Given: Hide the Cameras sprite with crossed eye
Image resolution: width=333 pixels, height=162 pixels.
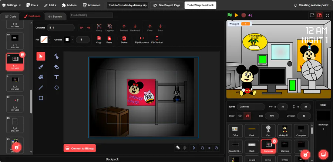Looking at the screenshot, I should [248, 116].
